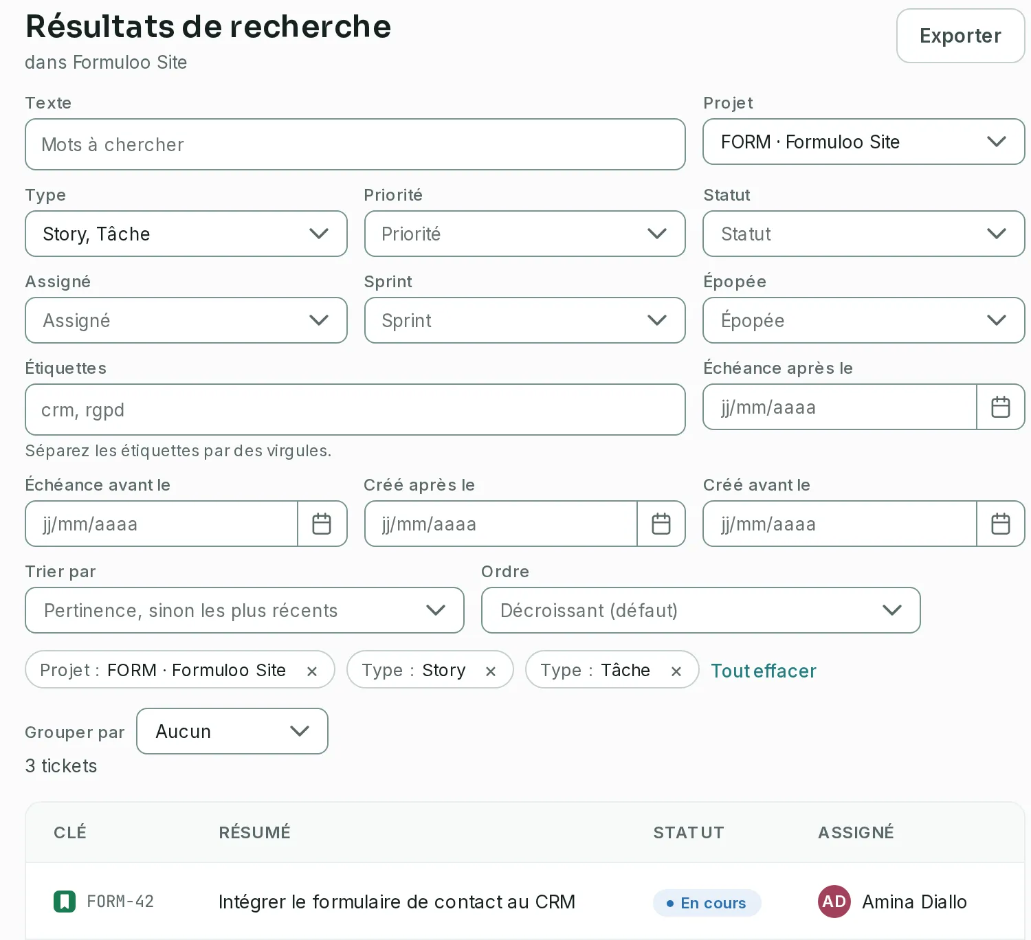Remove the Projet FORM filter chip
The height and width of the screenshot is (940, 1031).
(x=312, y=671)
